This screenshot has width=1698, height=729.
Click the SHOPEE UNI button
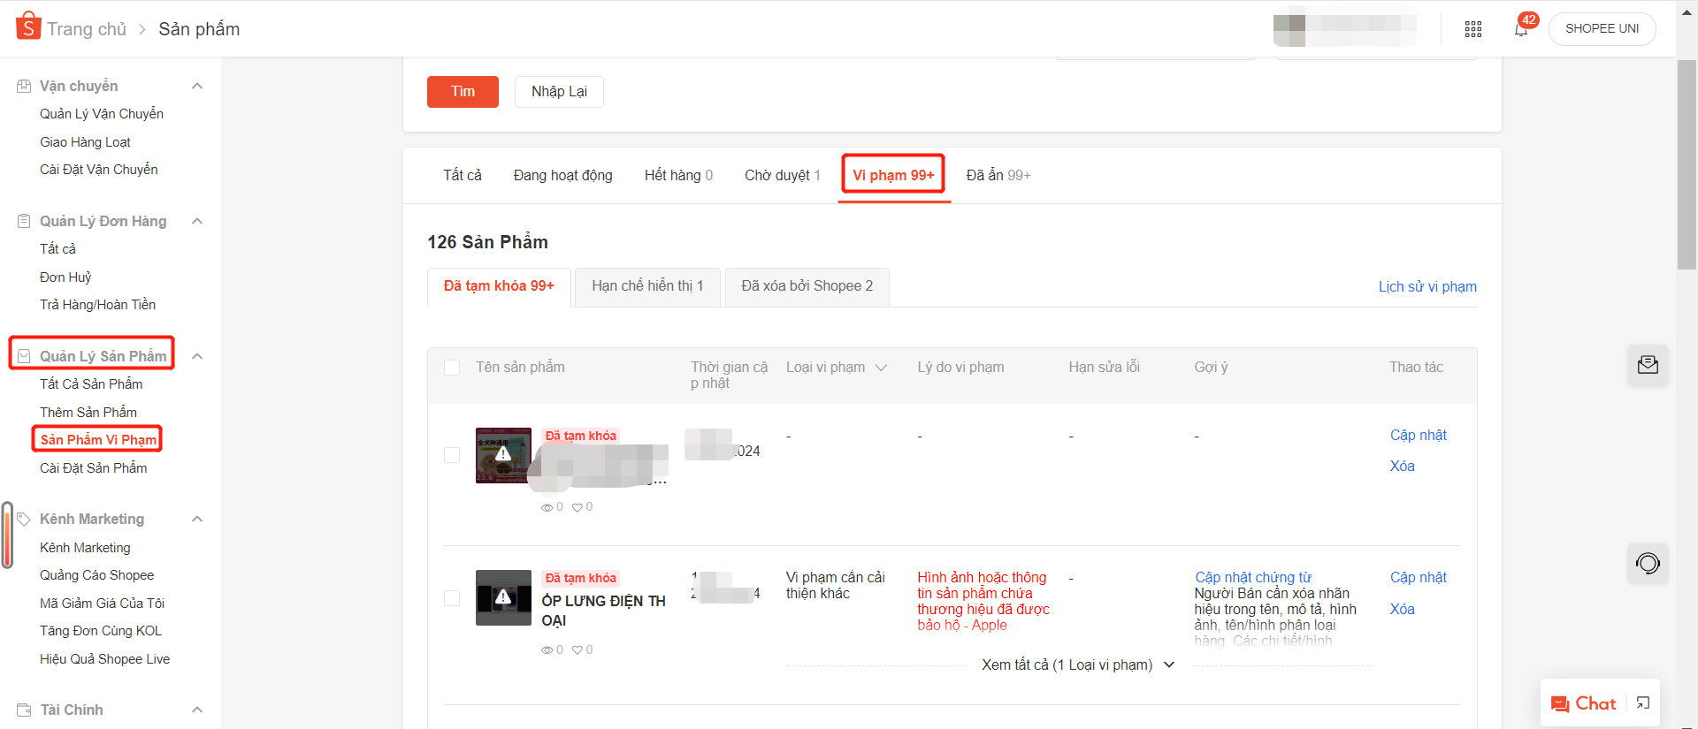coord(1602,29)
